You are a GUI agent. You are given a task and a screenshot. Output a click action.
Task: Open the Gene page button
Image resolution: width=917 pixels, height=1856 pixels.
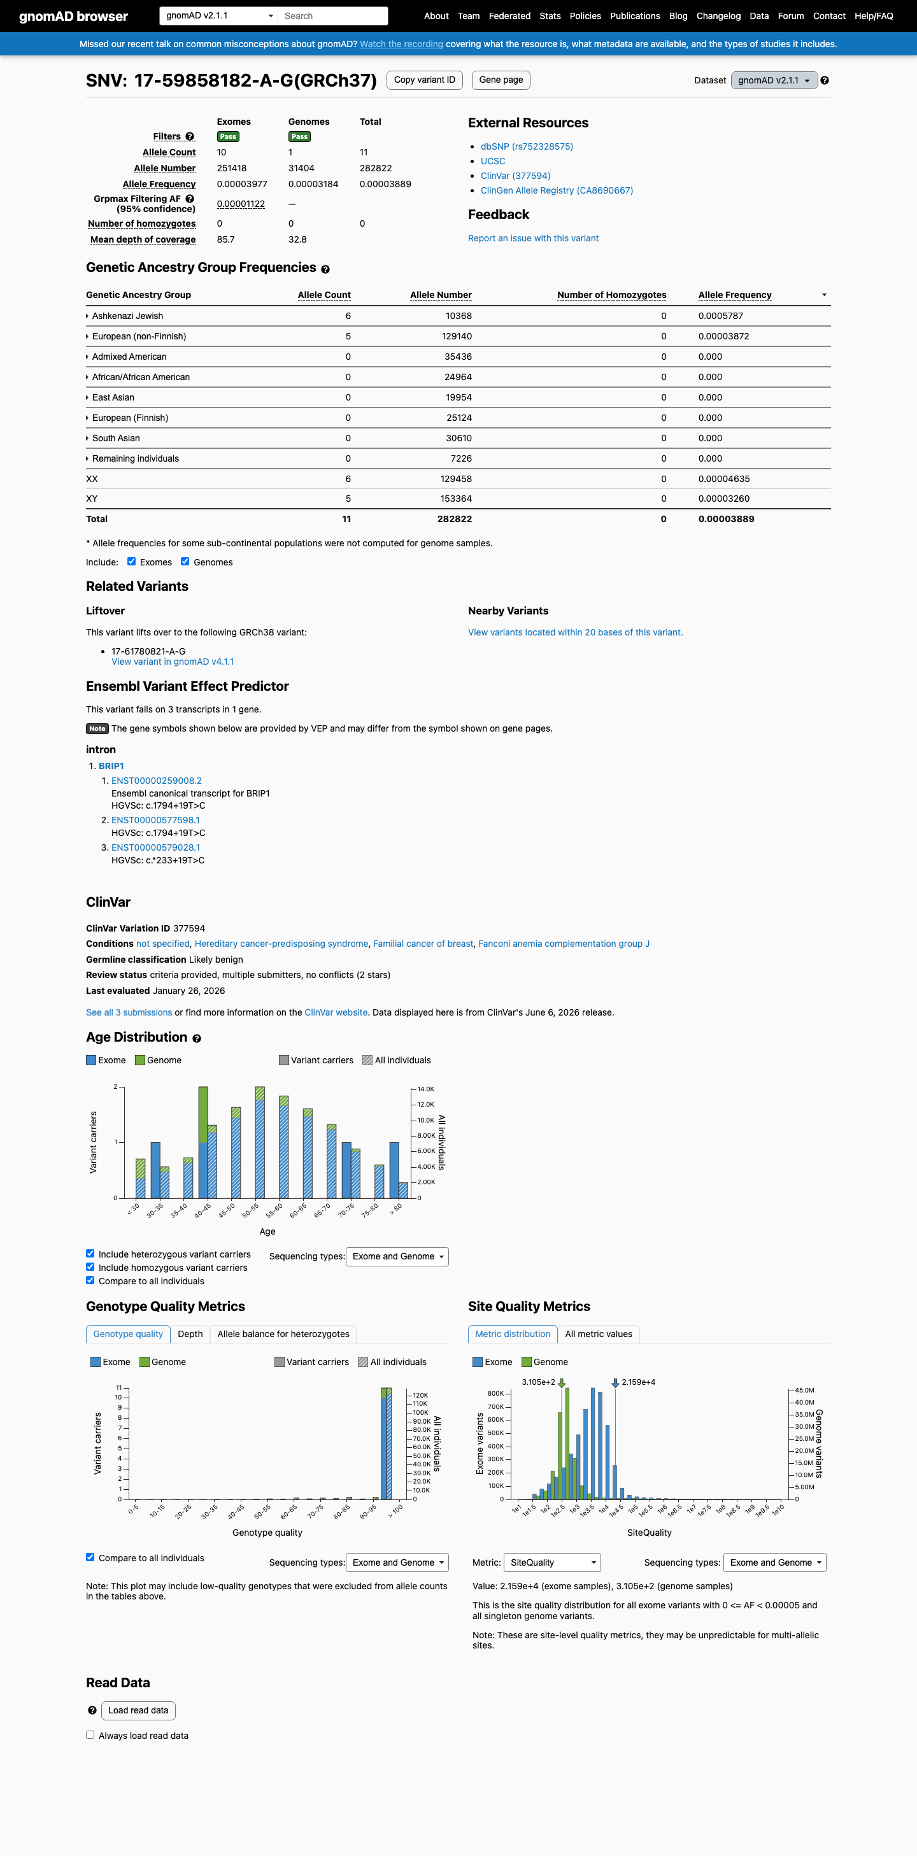click(x=501, y=80)
